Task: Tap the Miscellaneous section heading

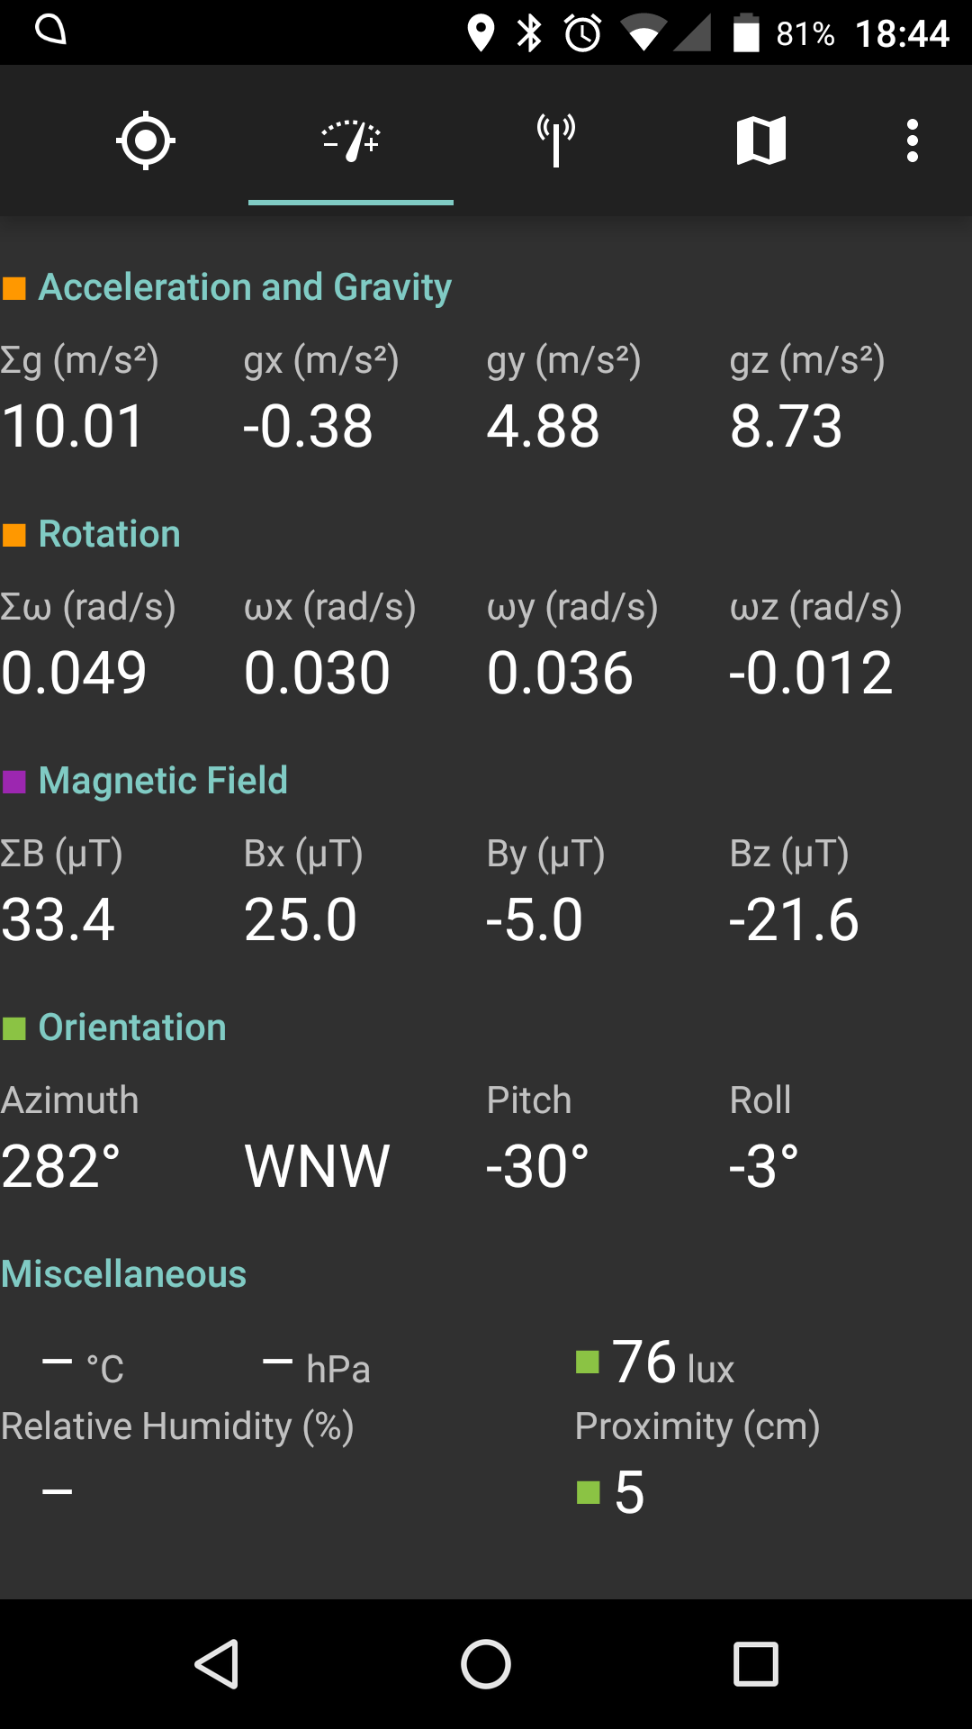Action: [x=123, y=1274]
